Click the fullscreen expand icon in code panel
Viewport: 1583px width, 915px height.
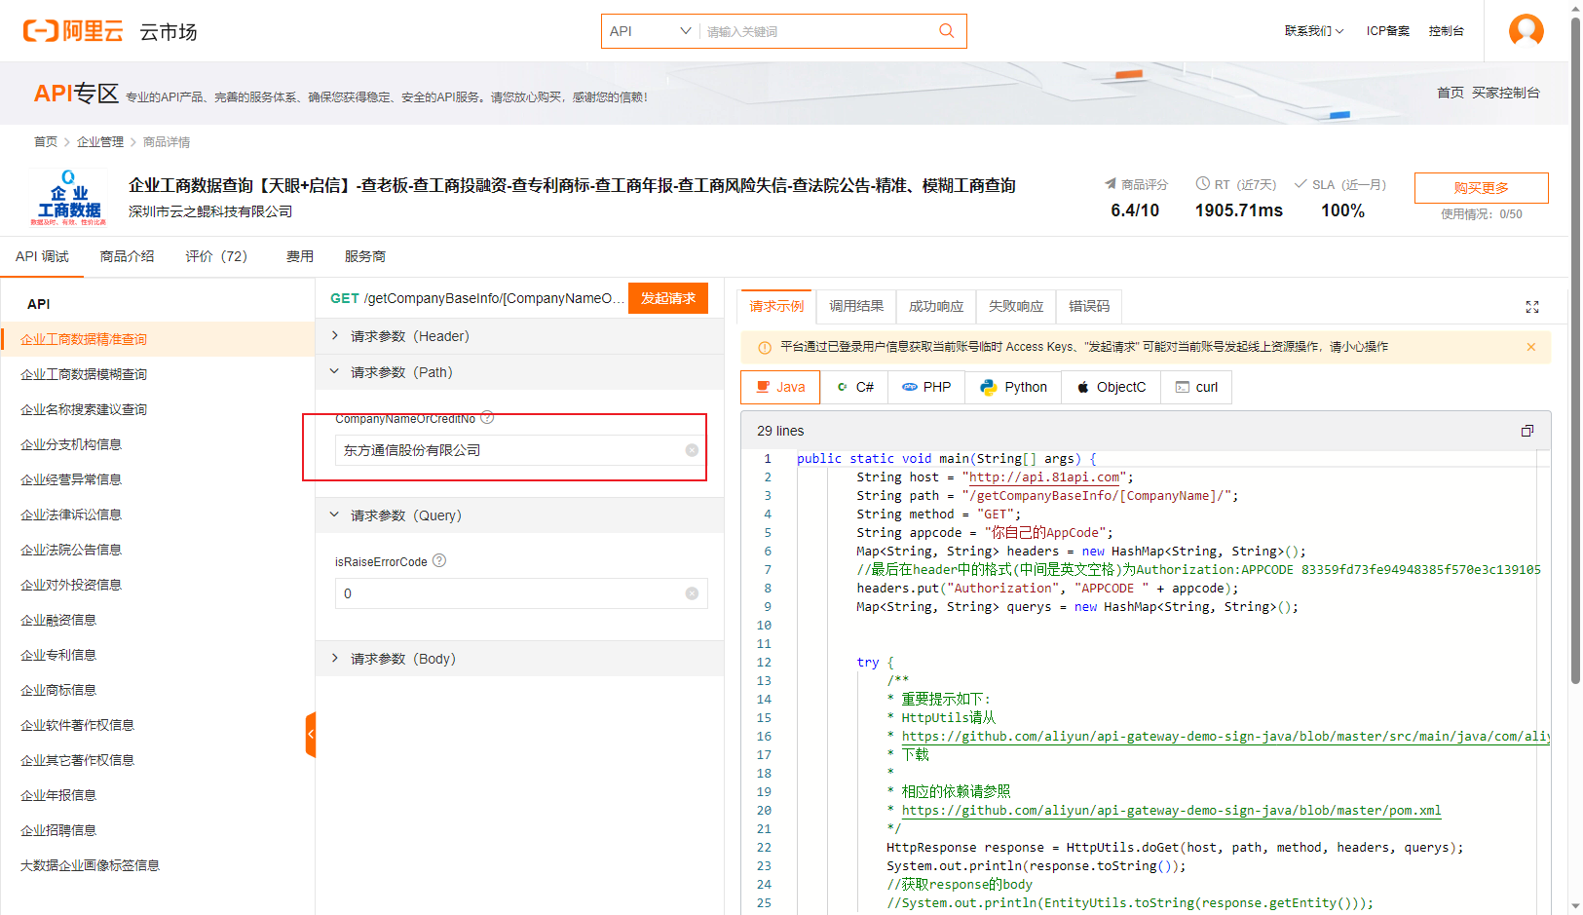(x=1531, y=307)
